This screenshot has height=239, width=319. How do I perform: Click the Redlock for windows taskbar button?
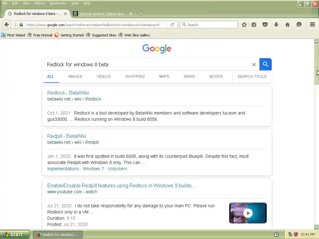click(58, 235)
